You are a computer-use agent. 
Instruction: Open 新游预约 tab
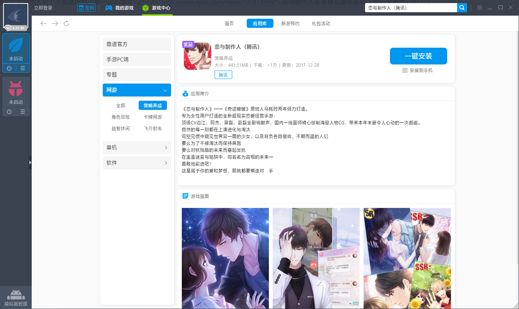click(x=290, y=24)
